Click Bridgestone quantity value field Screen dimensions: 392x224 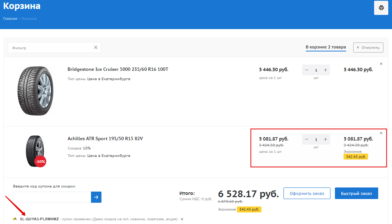click(316, 70)
